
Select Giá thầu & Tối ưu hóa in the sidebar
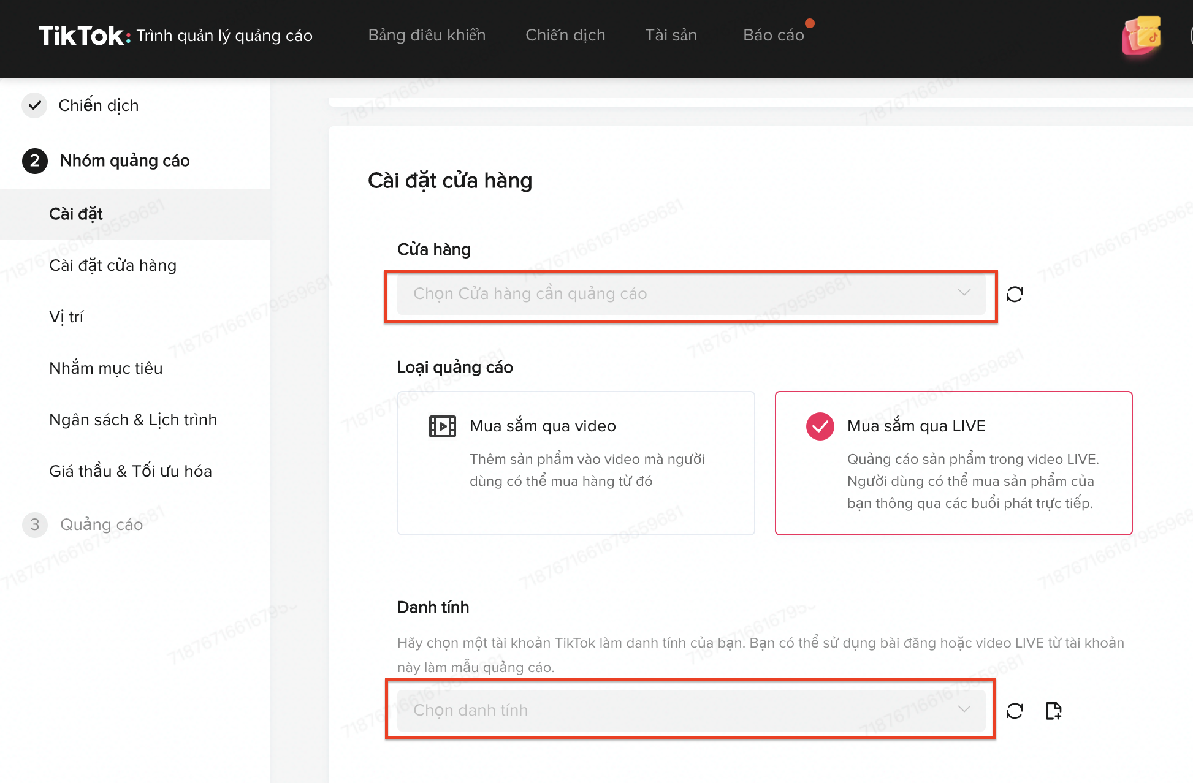pyautogui.click(x=131, y=471)
